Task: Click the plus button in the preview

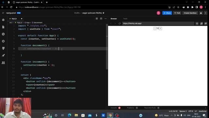Action: click(160, 29)
